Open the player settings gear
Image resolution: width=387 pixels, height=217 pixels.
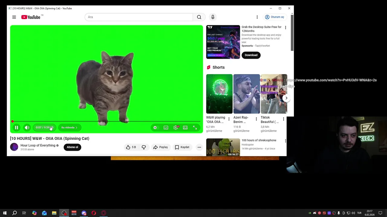[x=176, y=127]
